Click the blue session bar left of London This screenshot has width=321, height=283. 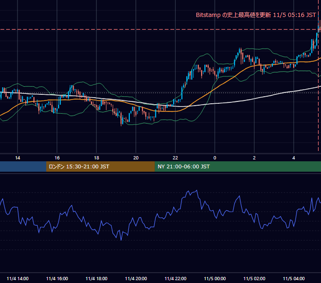[23, 166]
